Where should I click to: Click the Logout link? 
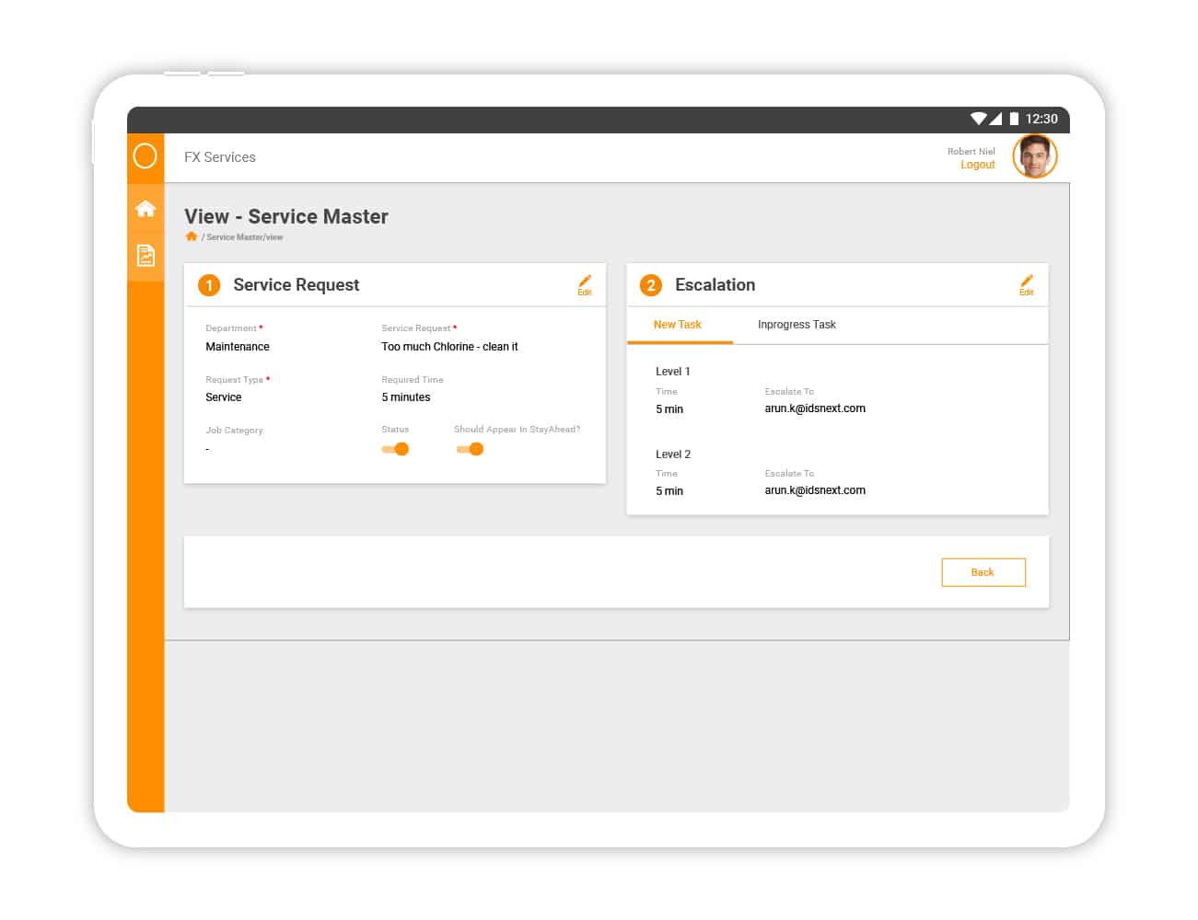tap(977, 165)
